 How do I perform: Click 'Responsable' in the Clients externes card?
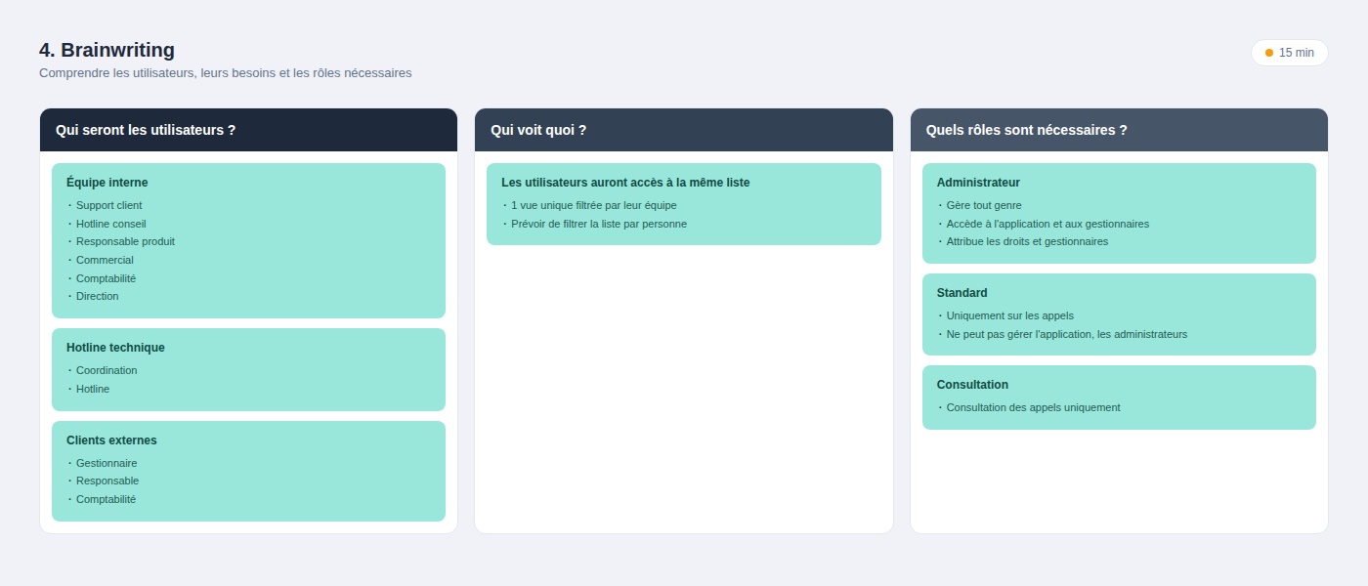tap(107, 481)
